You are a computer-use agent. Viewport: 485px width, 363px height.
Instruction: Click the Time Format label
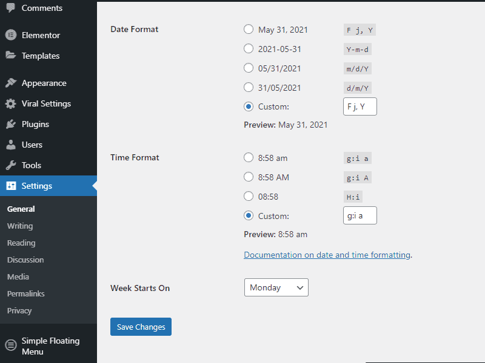pyautogui.click(x=135, y=157)
